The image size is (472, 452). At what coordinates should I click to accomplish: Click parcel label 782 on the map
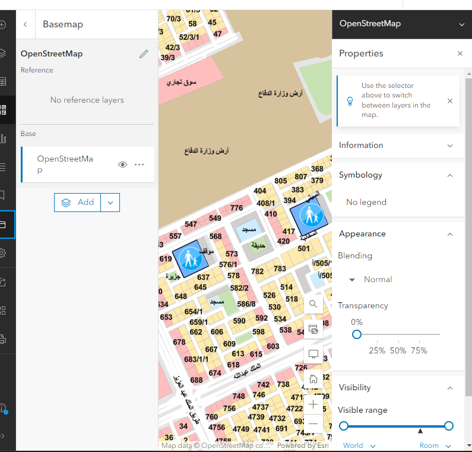click(x=257, y=271)
